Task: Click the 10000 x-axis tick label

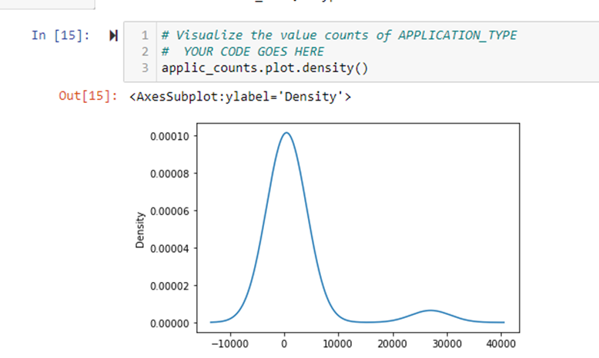Action: point(338,344)
